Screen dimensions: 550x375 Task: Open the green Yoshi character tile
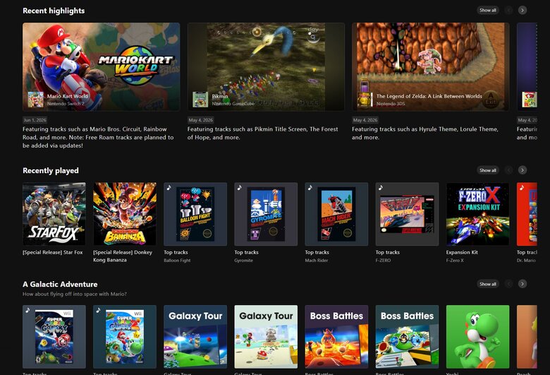[478, 337]
